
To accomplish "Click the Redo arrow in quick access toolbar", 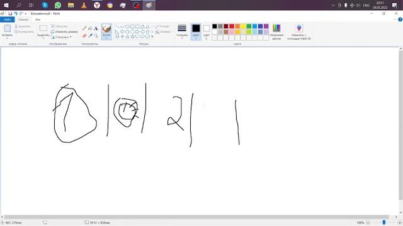I will click(x=21, y=14).
